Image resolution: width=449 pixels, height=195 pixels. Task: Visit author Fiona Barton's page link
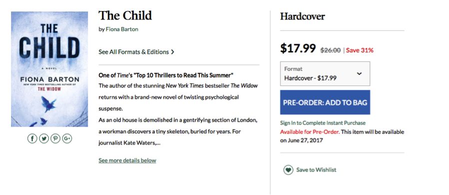coord(122,29)
